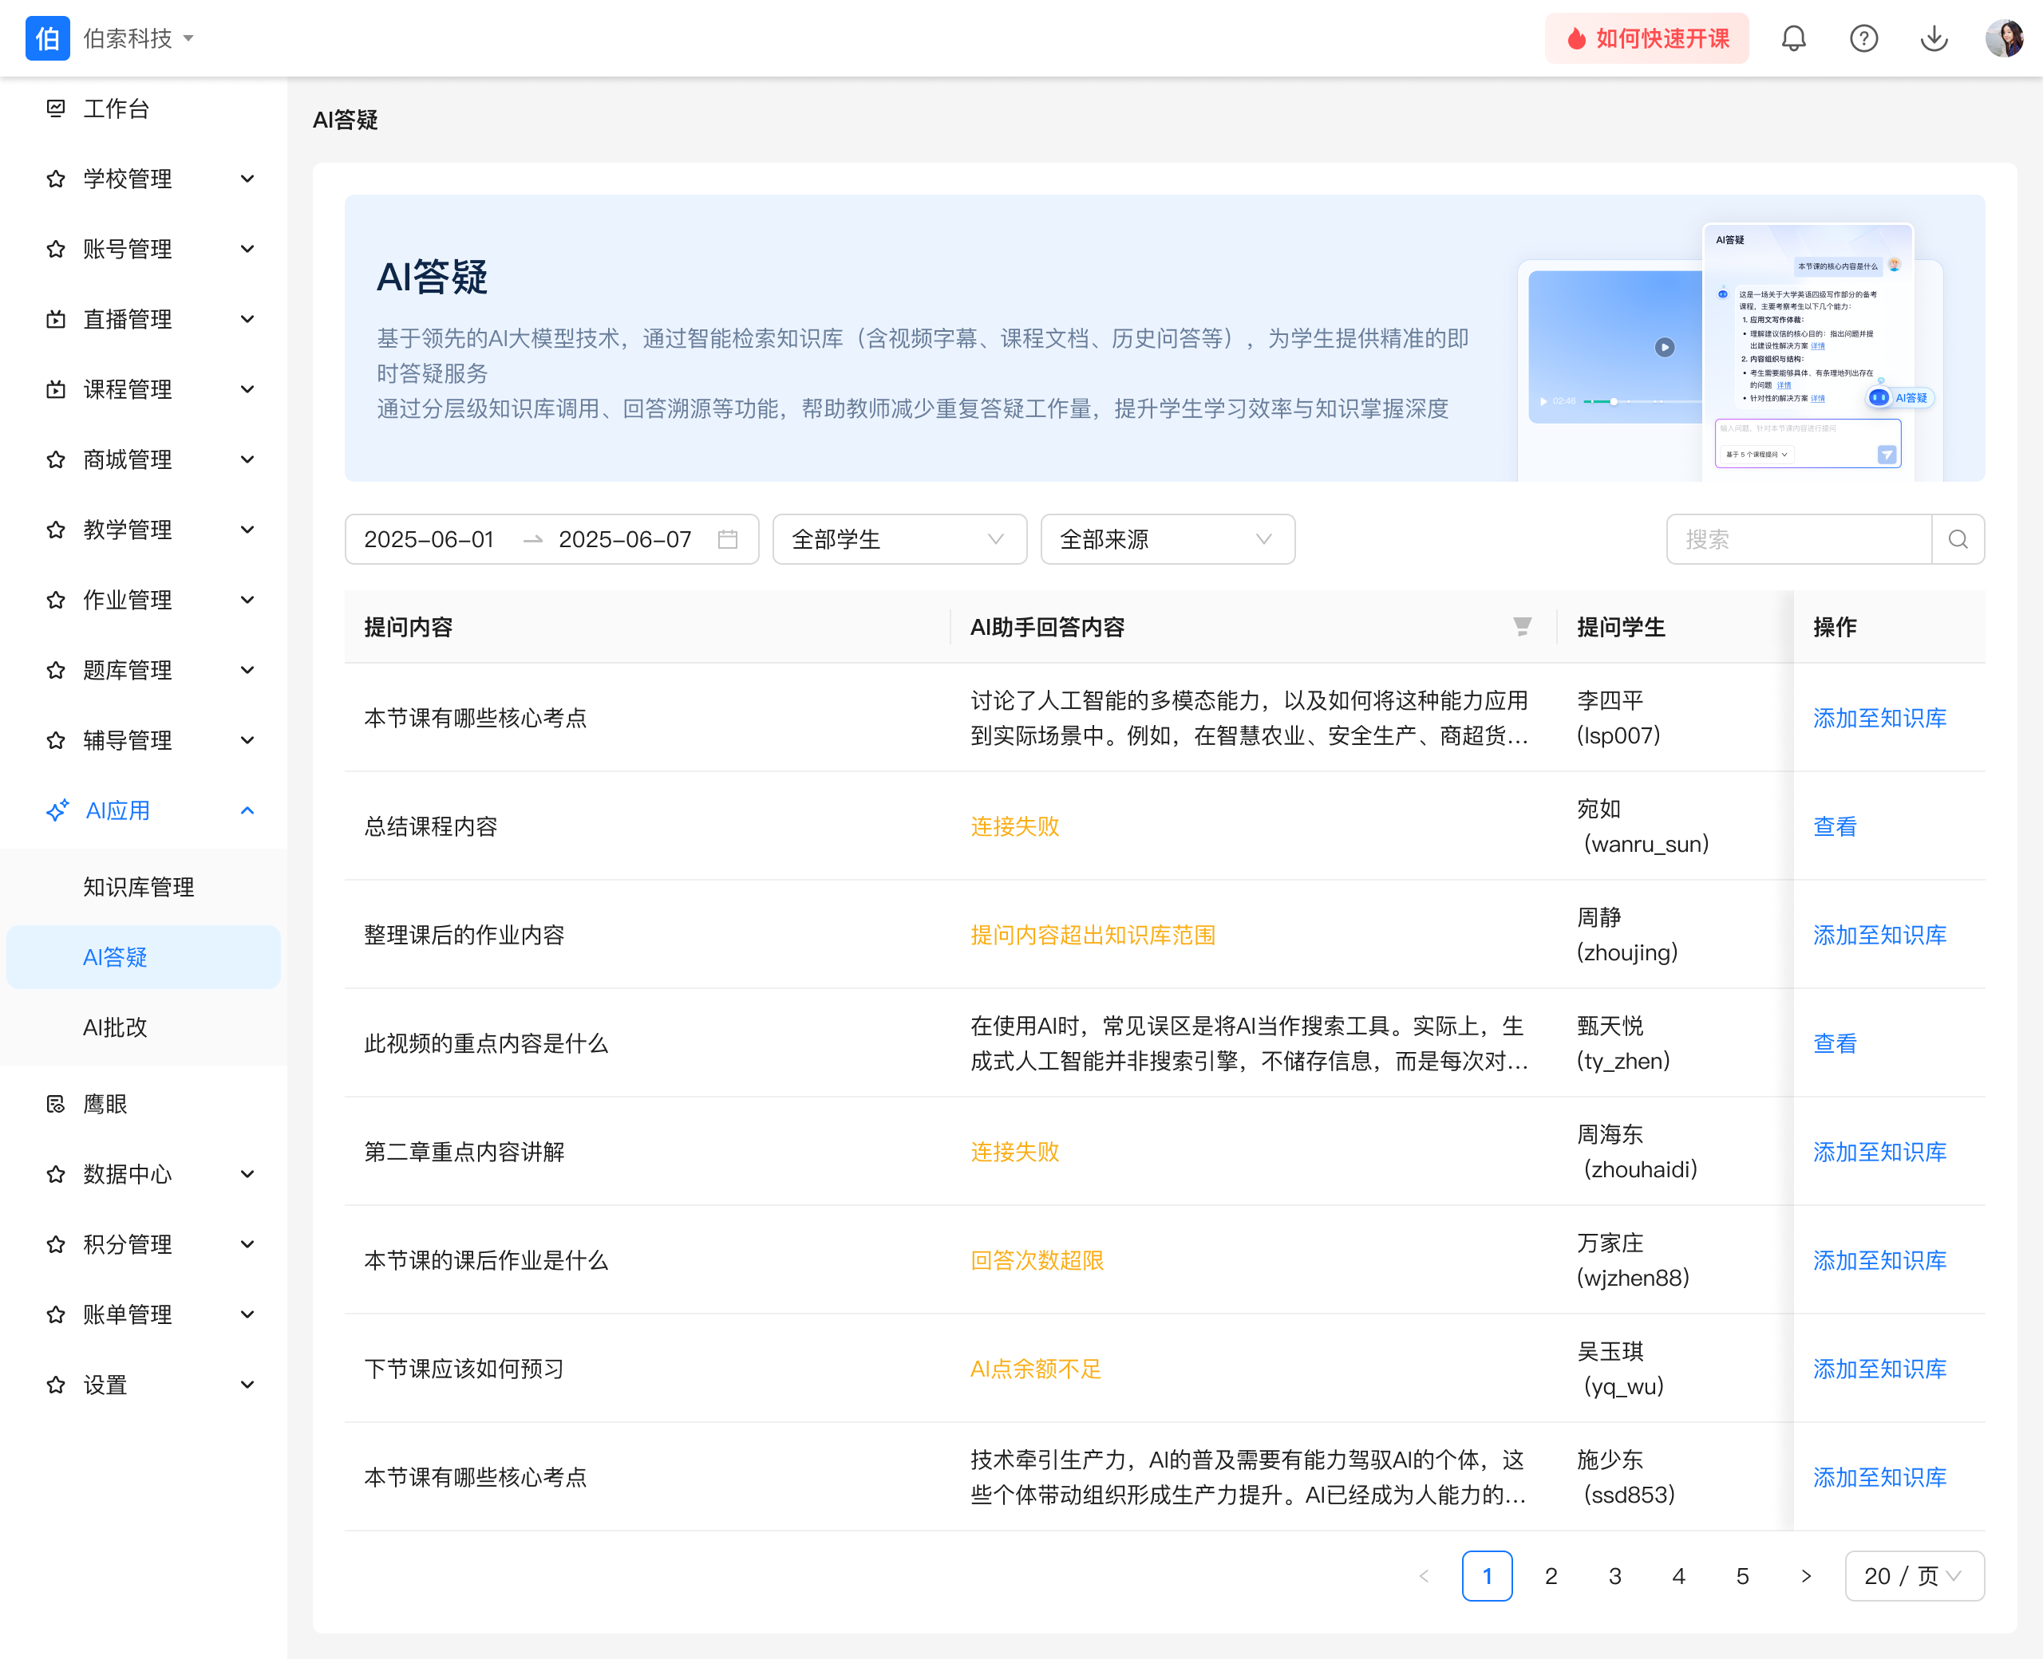Click 查看 link for 宛如's question
The height and width of the screenshot is (1659, 2043).
click(x=1835, y=826)
